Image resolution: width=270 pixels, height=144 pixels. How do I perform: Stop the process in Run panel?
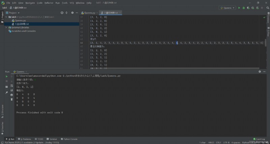[6, 81]
